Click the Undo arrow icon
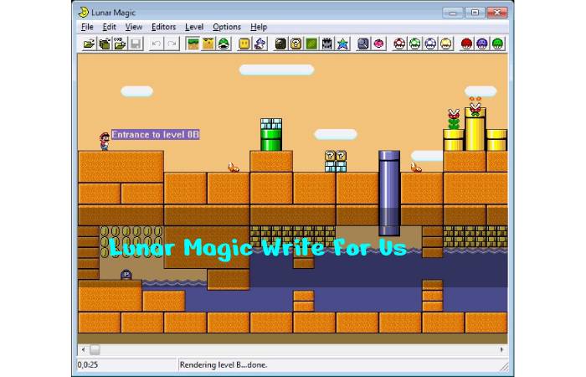 (x=157, y=44)
